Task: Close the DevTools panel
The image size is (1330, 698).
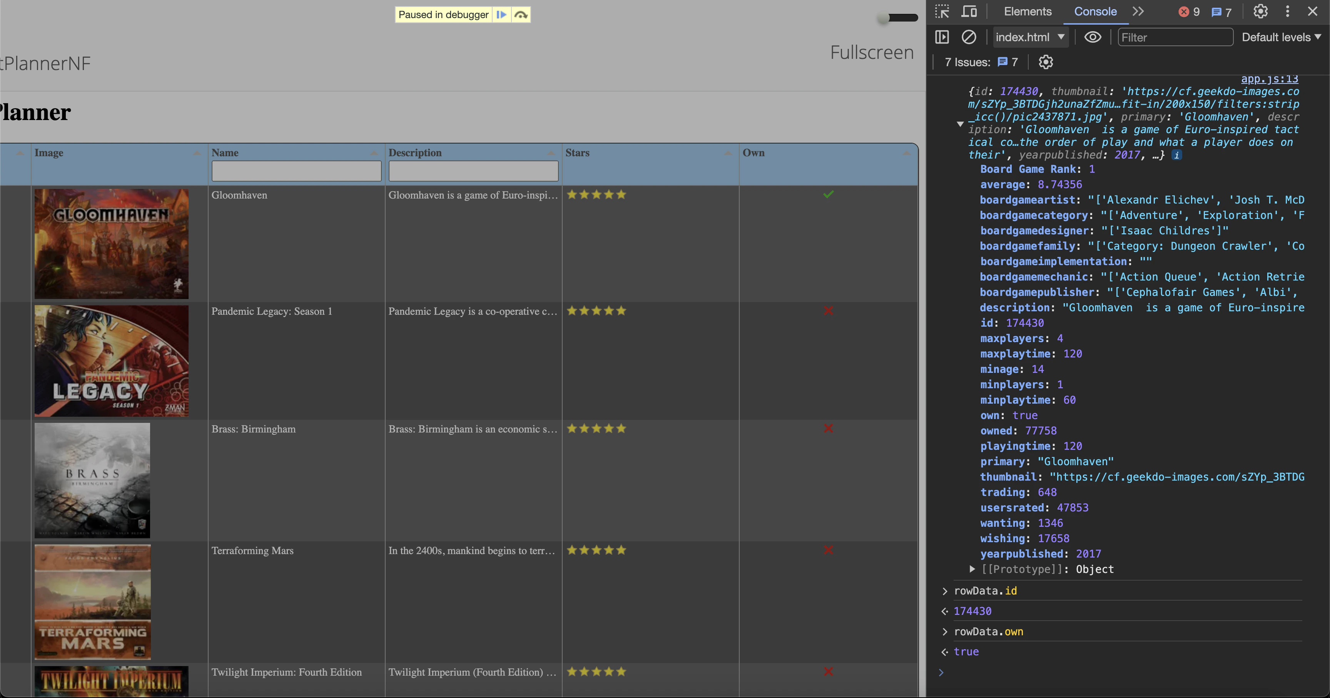Action: [x=1312, y=12]
